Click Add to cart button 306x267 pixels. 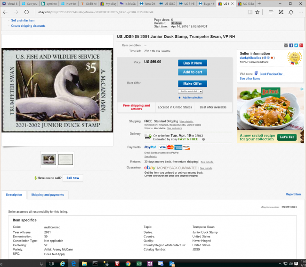pos(193,72)
